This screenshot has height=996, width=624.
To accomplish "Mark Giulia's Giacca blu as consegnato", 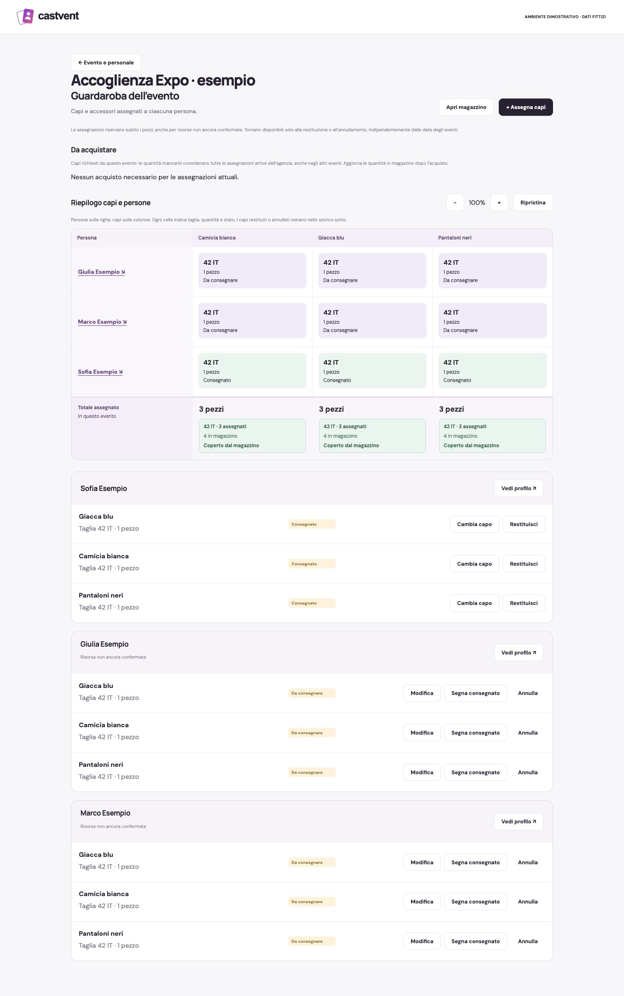I will tap(475, 693).
